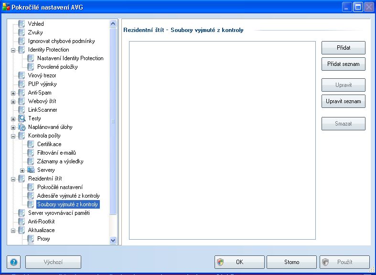Image resolution: width=376 pixels, height=275 pixels.
Task: Click the Přidat seznam button
Action: pos(344,64)
